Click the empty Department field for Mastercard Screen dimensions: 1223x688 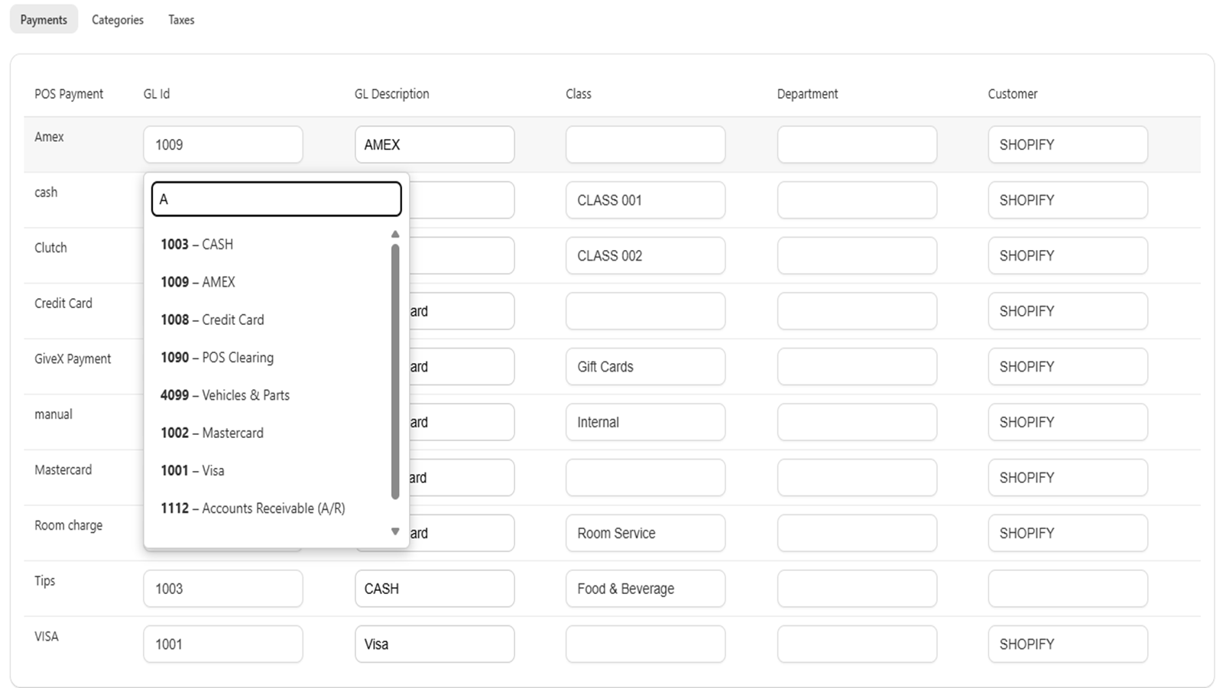(x=857, y=477)
